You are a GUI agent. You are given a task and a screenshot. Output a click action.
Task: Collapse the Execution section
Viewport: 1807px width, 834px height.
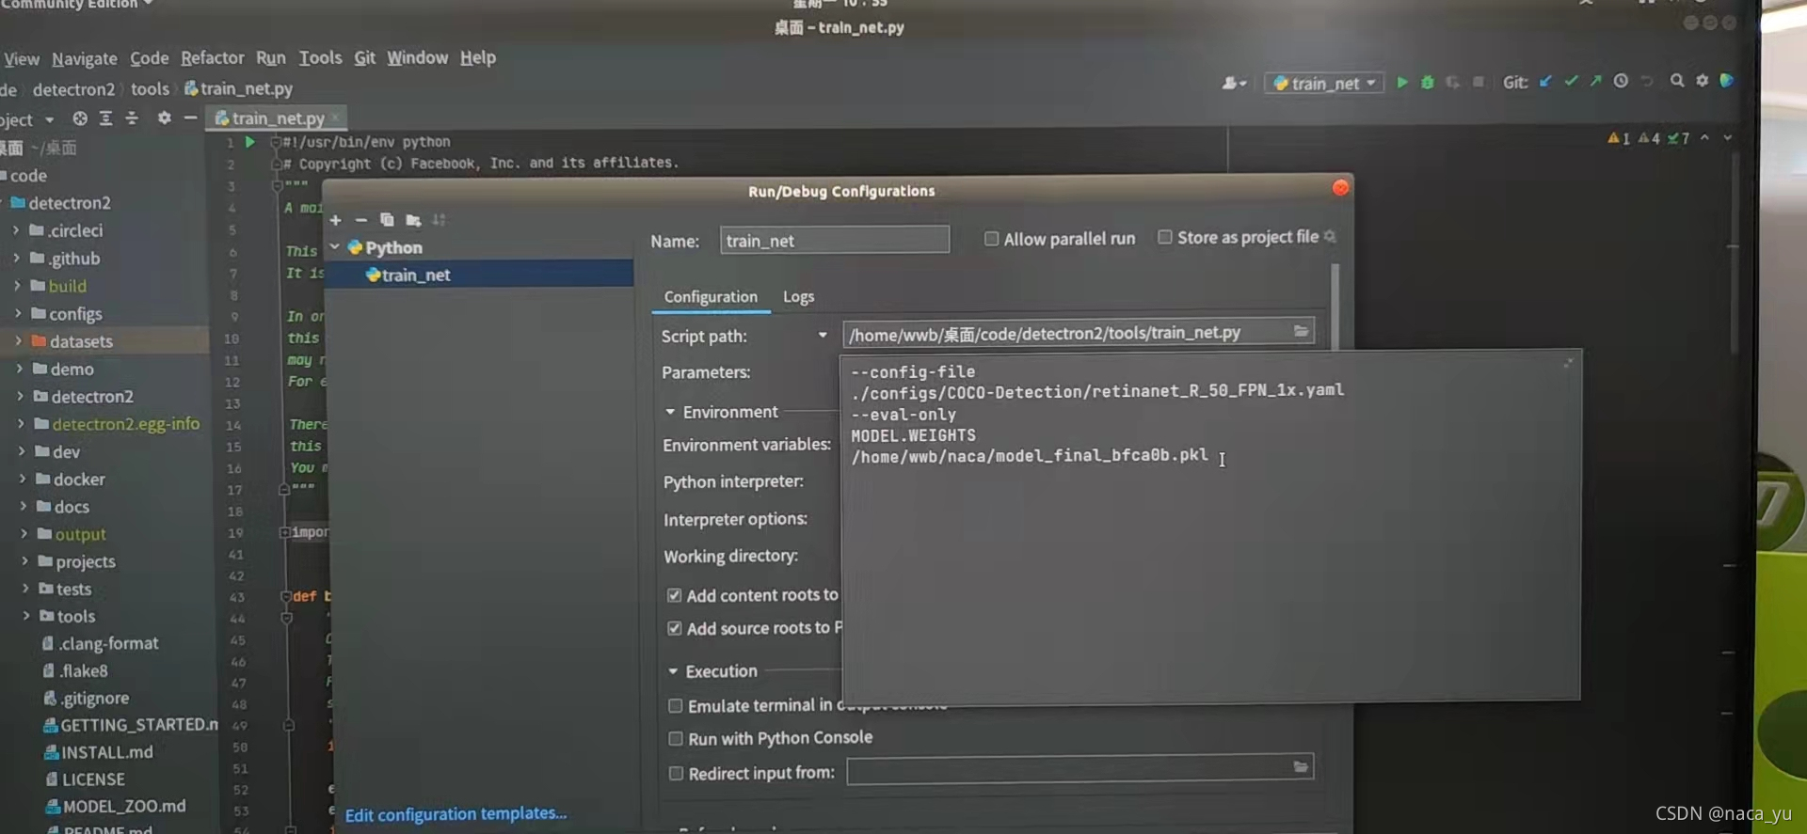[673, 671]
